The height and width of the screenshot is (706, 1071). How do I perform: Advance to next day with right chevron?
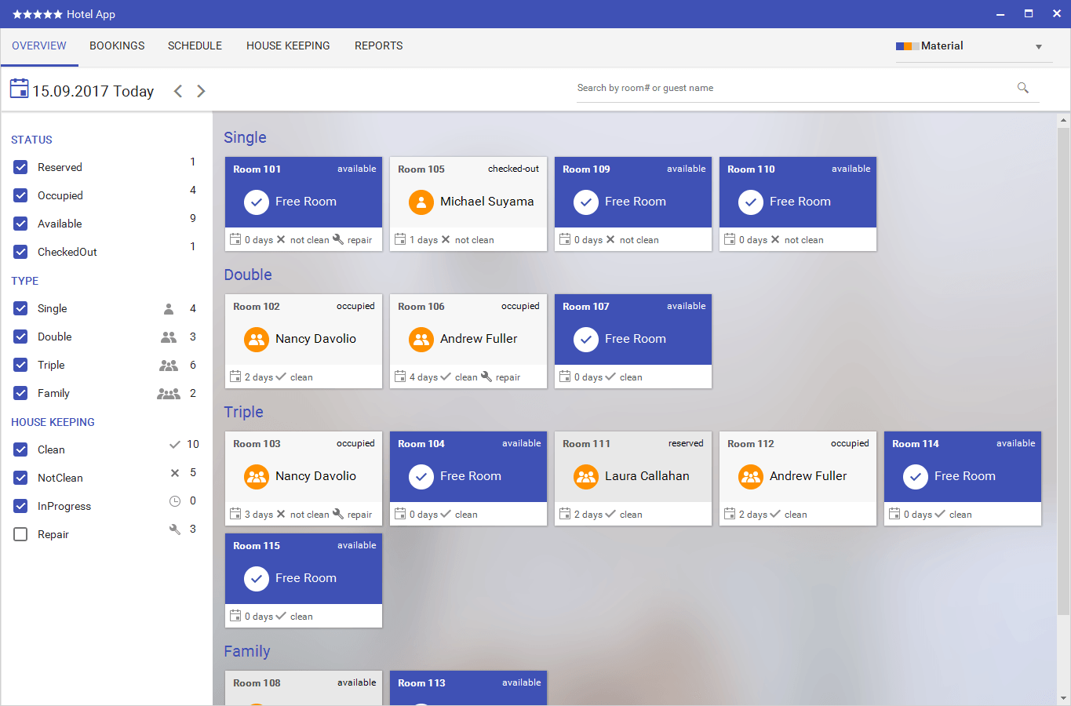(201, 91)
